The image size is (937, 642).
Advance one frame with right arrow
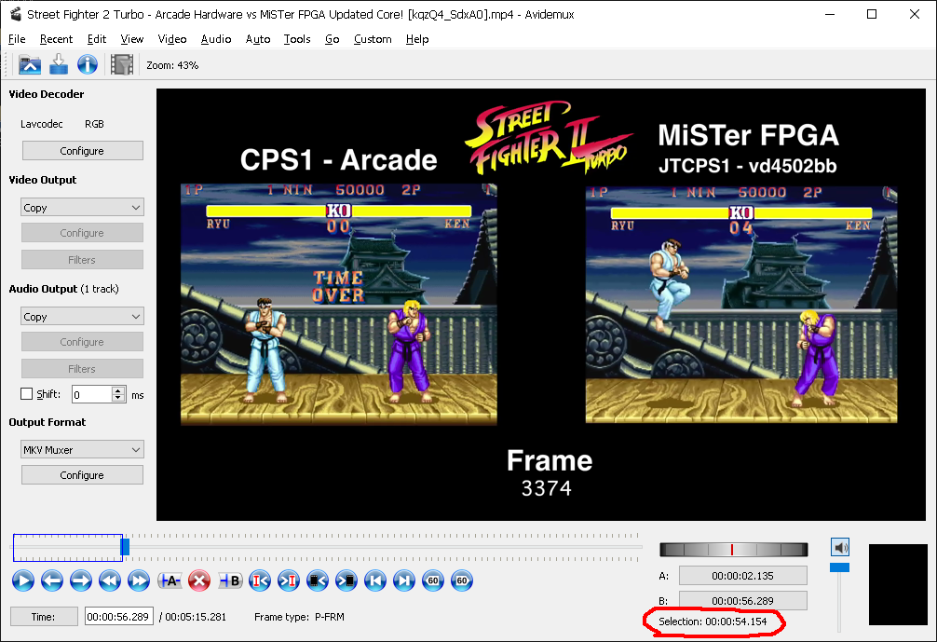tap(81, 581)
